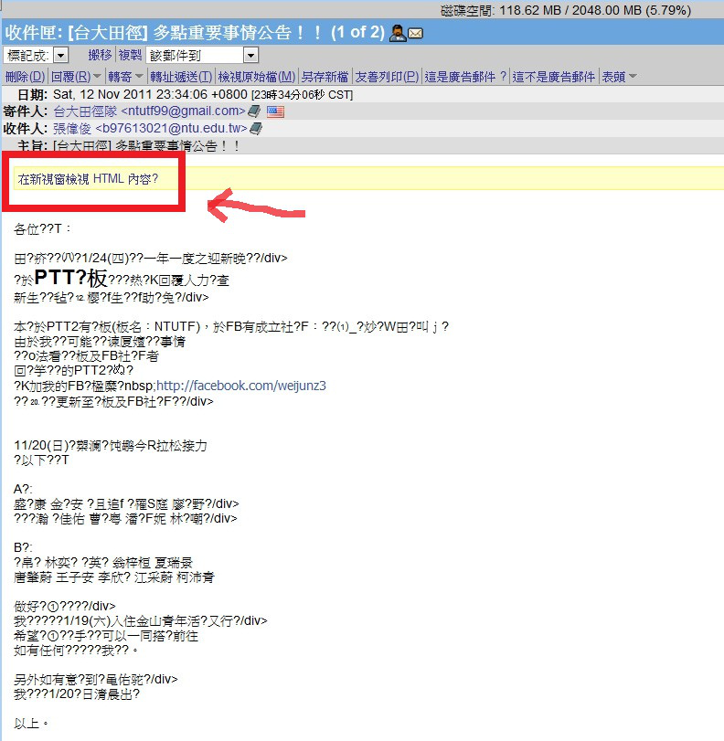Click 這是廣告郵件 to mark spam
The height and width of the screenshot is (741, 724).
[465, 77]
